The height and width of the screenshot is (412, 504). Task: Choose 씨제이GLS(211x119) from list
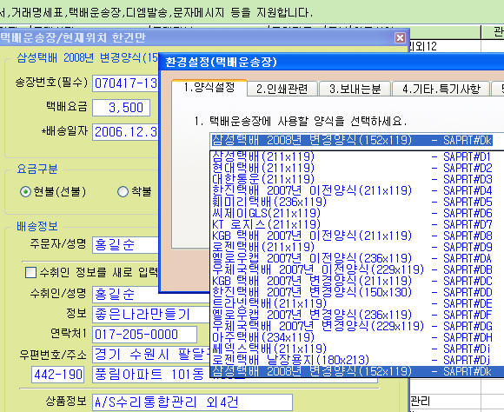357,213
